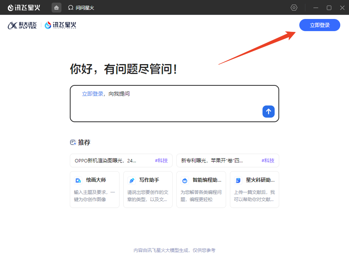This screenshot has height=258, width=349.
Task: Click the 请说出您要创作的文章 description
Action: pos(148,196)
